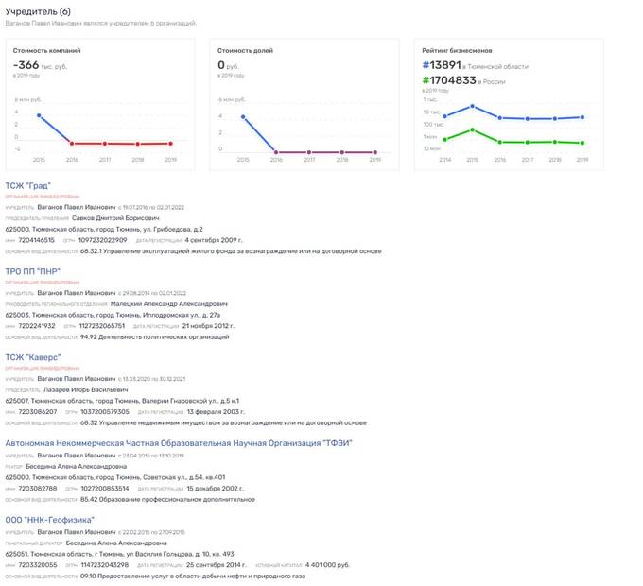Open the ООО "ННК-Геофизика" company link
Image resolution: width=643 pixels, height=586 pixels.
49,520
